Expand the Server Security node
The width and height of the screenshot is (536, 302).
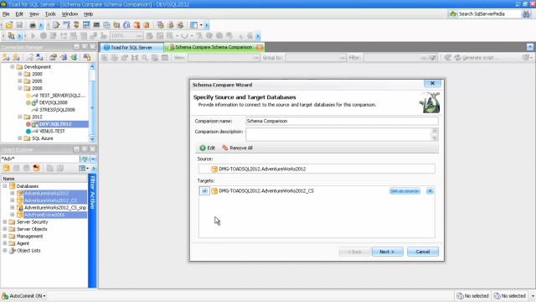(5, 221)
